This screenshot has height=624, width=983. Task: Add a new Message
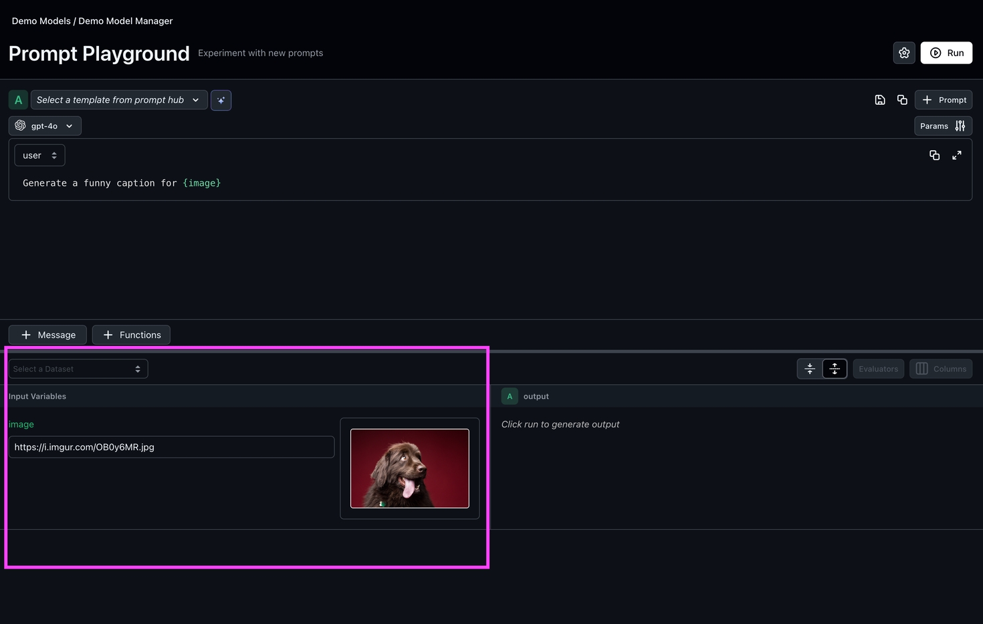tap(47, 335)
